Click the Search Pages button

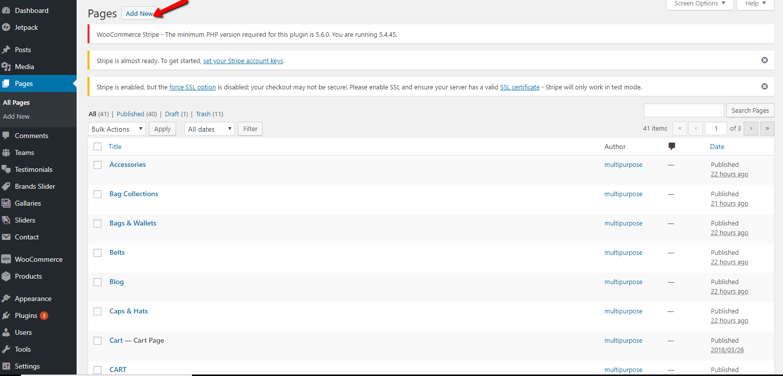[750, 110]
